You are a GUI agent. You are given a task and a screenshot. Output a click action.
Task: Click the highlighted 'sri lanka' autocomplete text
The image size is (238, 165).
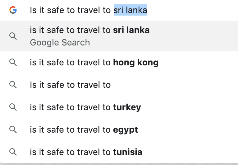[x=130, y=10]
